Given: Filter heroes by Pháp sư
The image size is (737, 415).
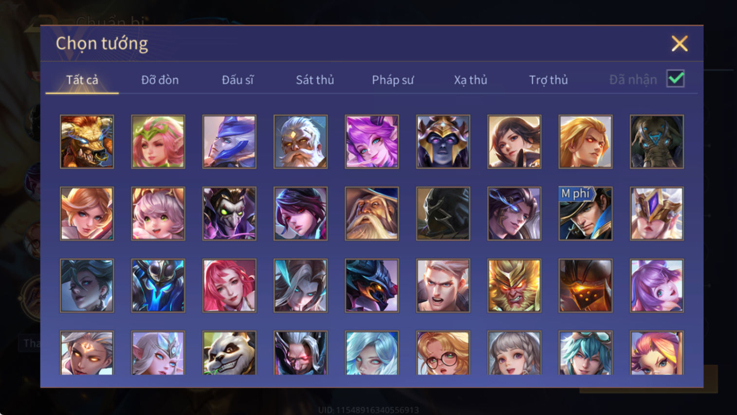Looking at the screenshot, I should pos(393,80).
